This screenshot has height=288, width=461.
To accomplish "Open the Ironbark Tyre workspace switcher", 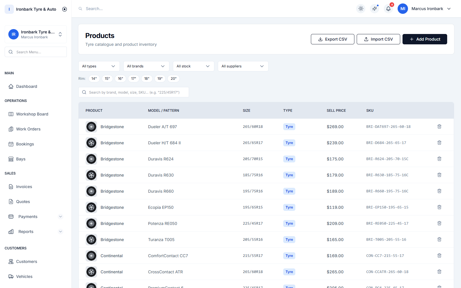I will (36, 34).
